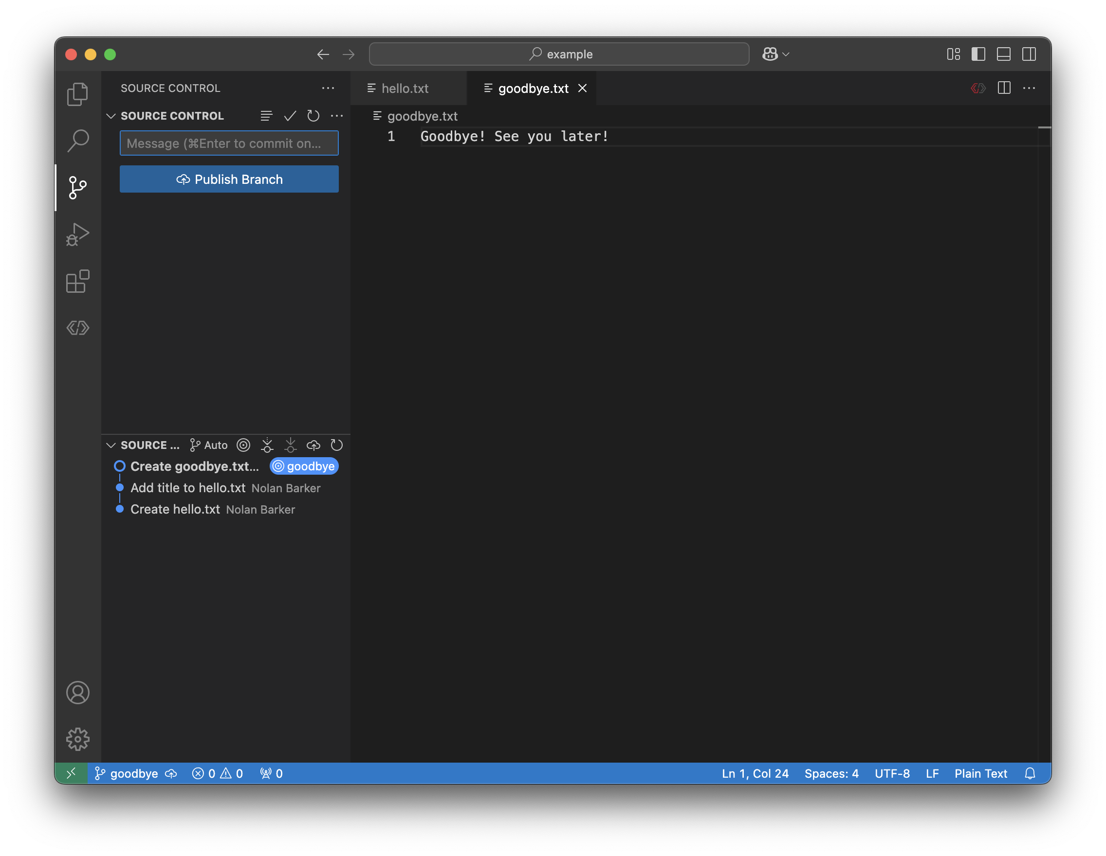Viewport: 1106px width, 856px height.
Task: Click the commit checkmark icon
Action: pos(290,116)
